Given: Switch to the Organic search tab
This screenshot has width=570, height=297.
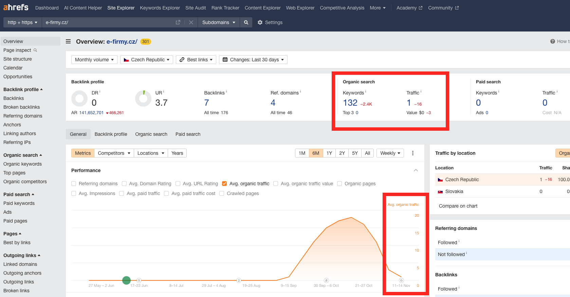Looking at the screenshot, I should click(x=151, y=134).
